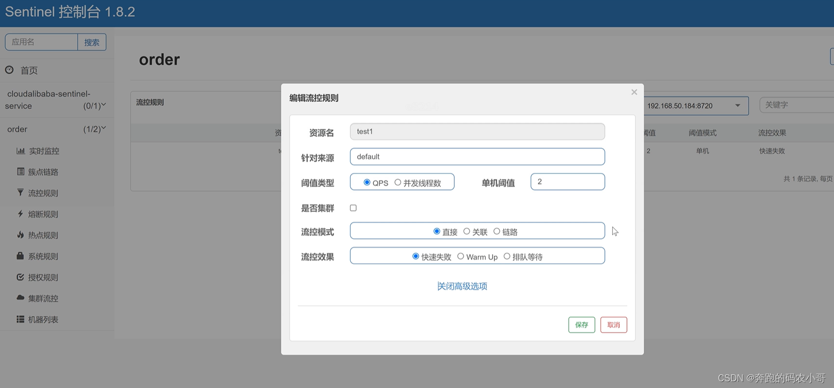834x388 pixels.
Task: Click the 关键字 filter input
Action: [797, 105]
